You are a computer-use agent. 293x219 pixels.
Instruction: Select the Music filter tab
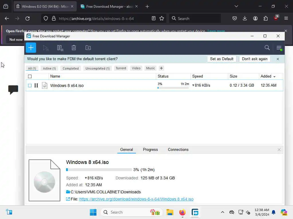coord(151,68)
